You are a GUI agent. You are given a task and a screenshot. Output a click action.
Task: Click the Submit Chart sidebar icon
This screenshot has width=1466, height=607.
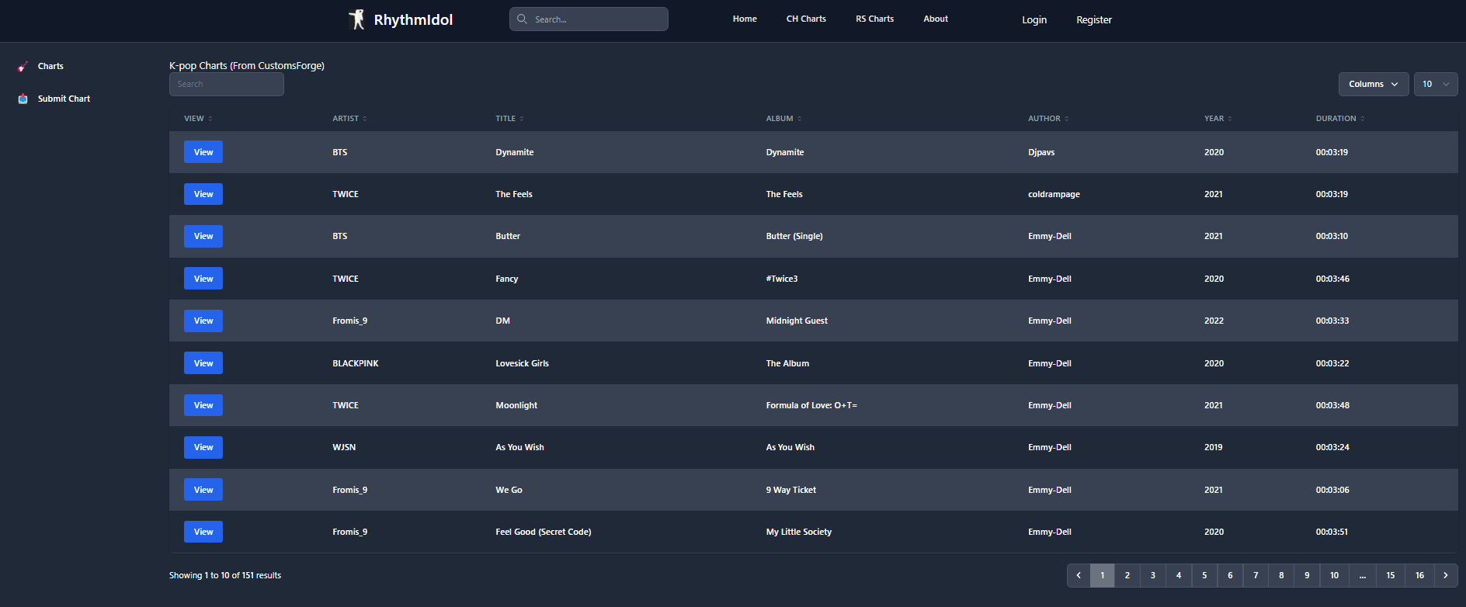click(23, 99)
